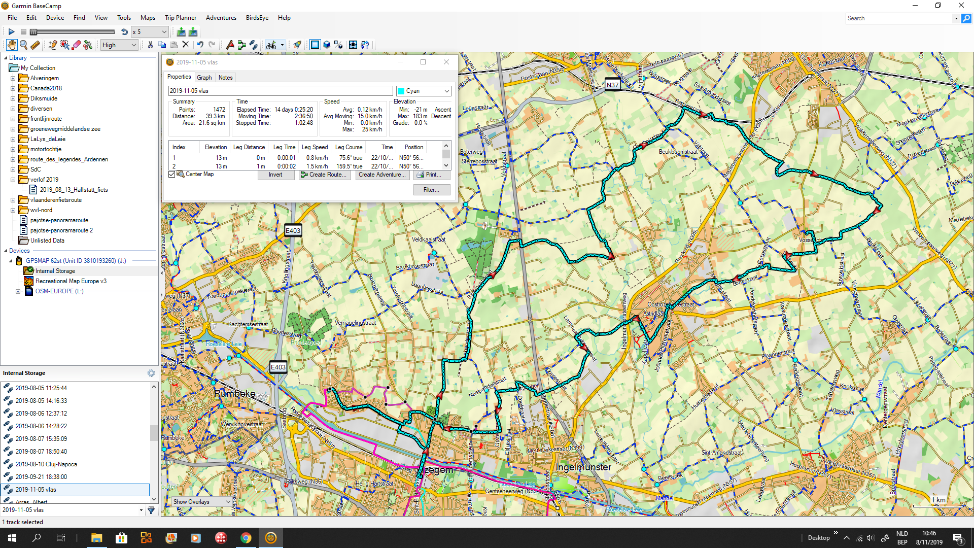Screen dimensions: 974x548
Task: Open the File menu
Action: click(x=12, y=18)
